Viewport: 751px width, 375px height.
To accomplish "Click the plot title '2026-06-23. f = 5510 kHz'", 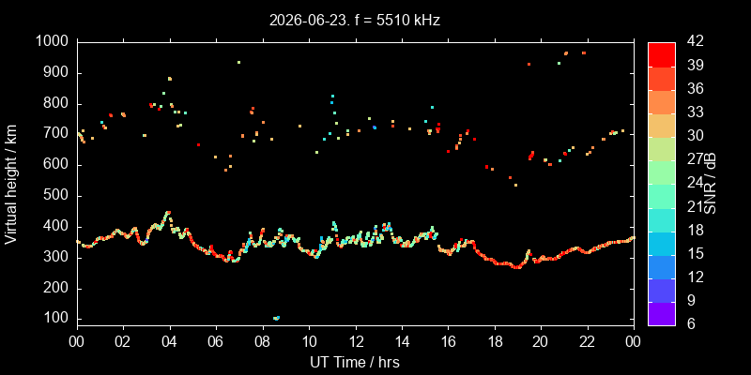I will (x=355, y=21).
